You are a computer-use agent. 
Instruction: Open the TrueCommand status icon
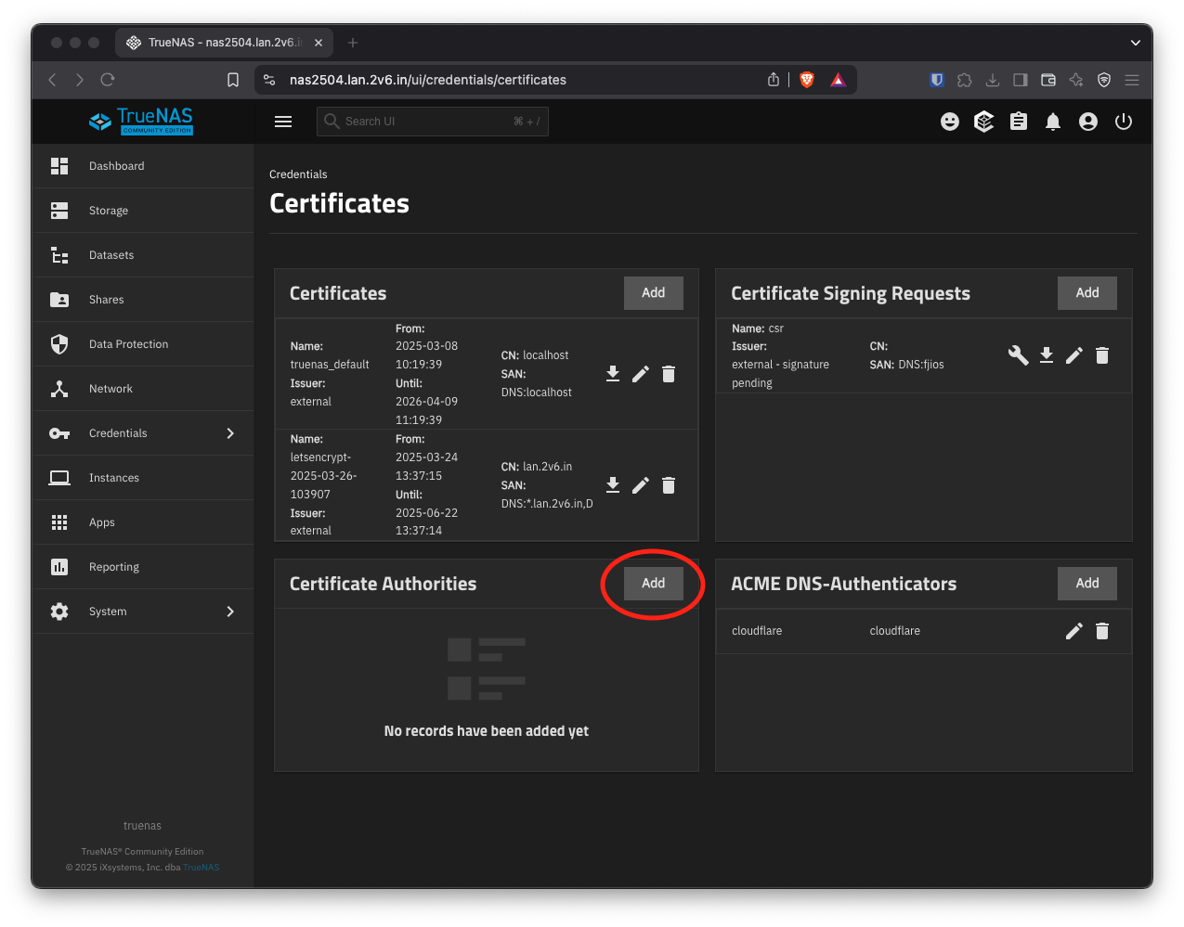(984, 122)
